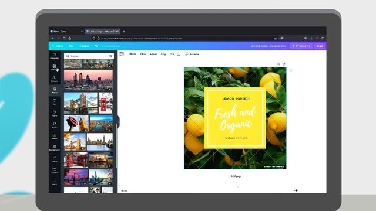The width and height of the screenshot is (376, 211).
Task: Open the Elements sidebar panel
Action: (55, 67)
